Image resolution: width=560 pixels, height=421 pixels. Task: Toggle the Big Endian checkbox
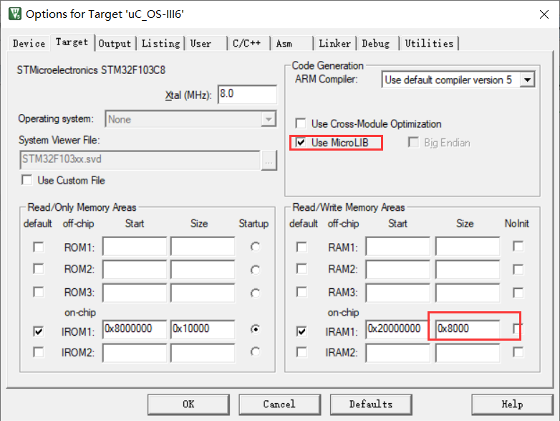(x=413, y=142)
